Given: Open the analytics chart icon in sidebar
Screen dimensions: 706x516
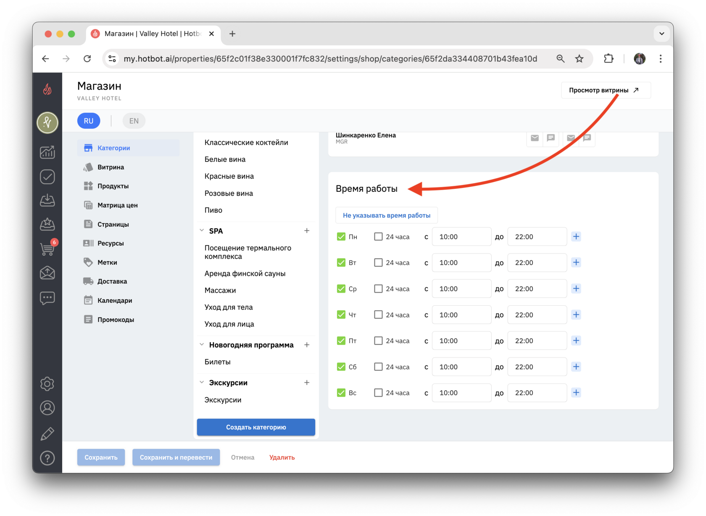Looking at the screenshot, I should [x=47, y=152].
